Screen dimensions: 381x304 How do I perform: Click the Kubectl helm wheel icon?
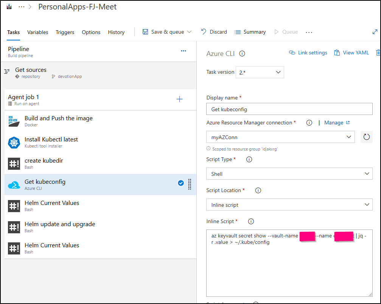click(x=14, y=143)
